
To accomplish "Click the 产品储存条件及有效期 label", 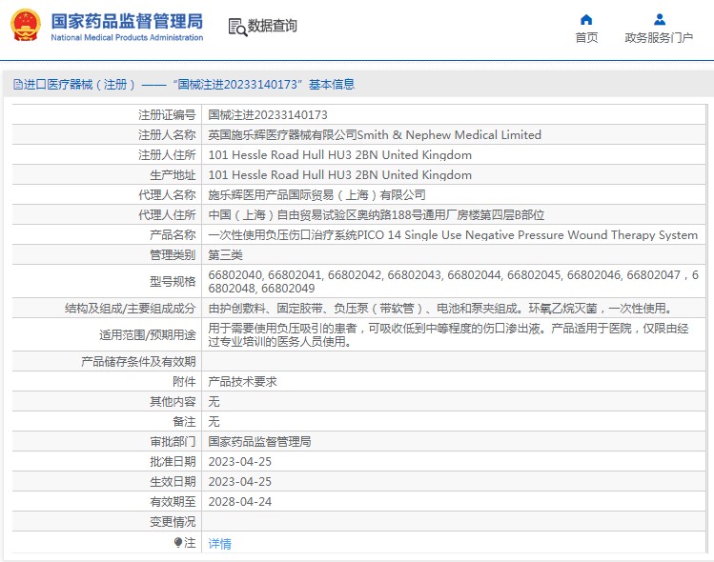I will pyautogui.click(x=138, y=361).
